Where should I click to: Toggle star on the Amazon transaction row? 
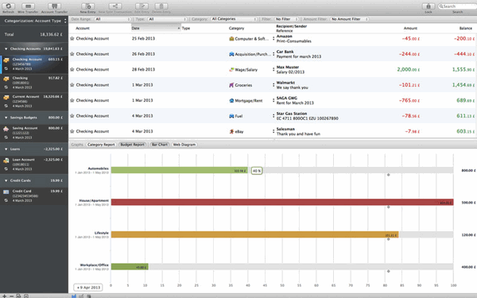[x=72, y=39]
